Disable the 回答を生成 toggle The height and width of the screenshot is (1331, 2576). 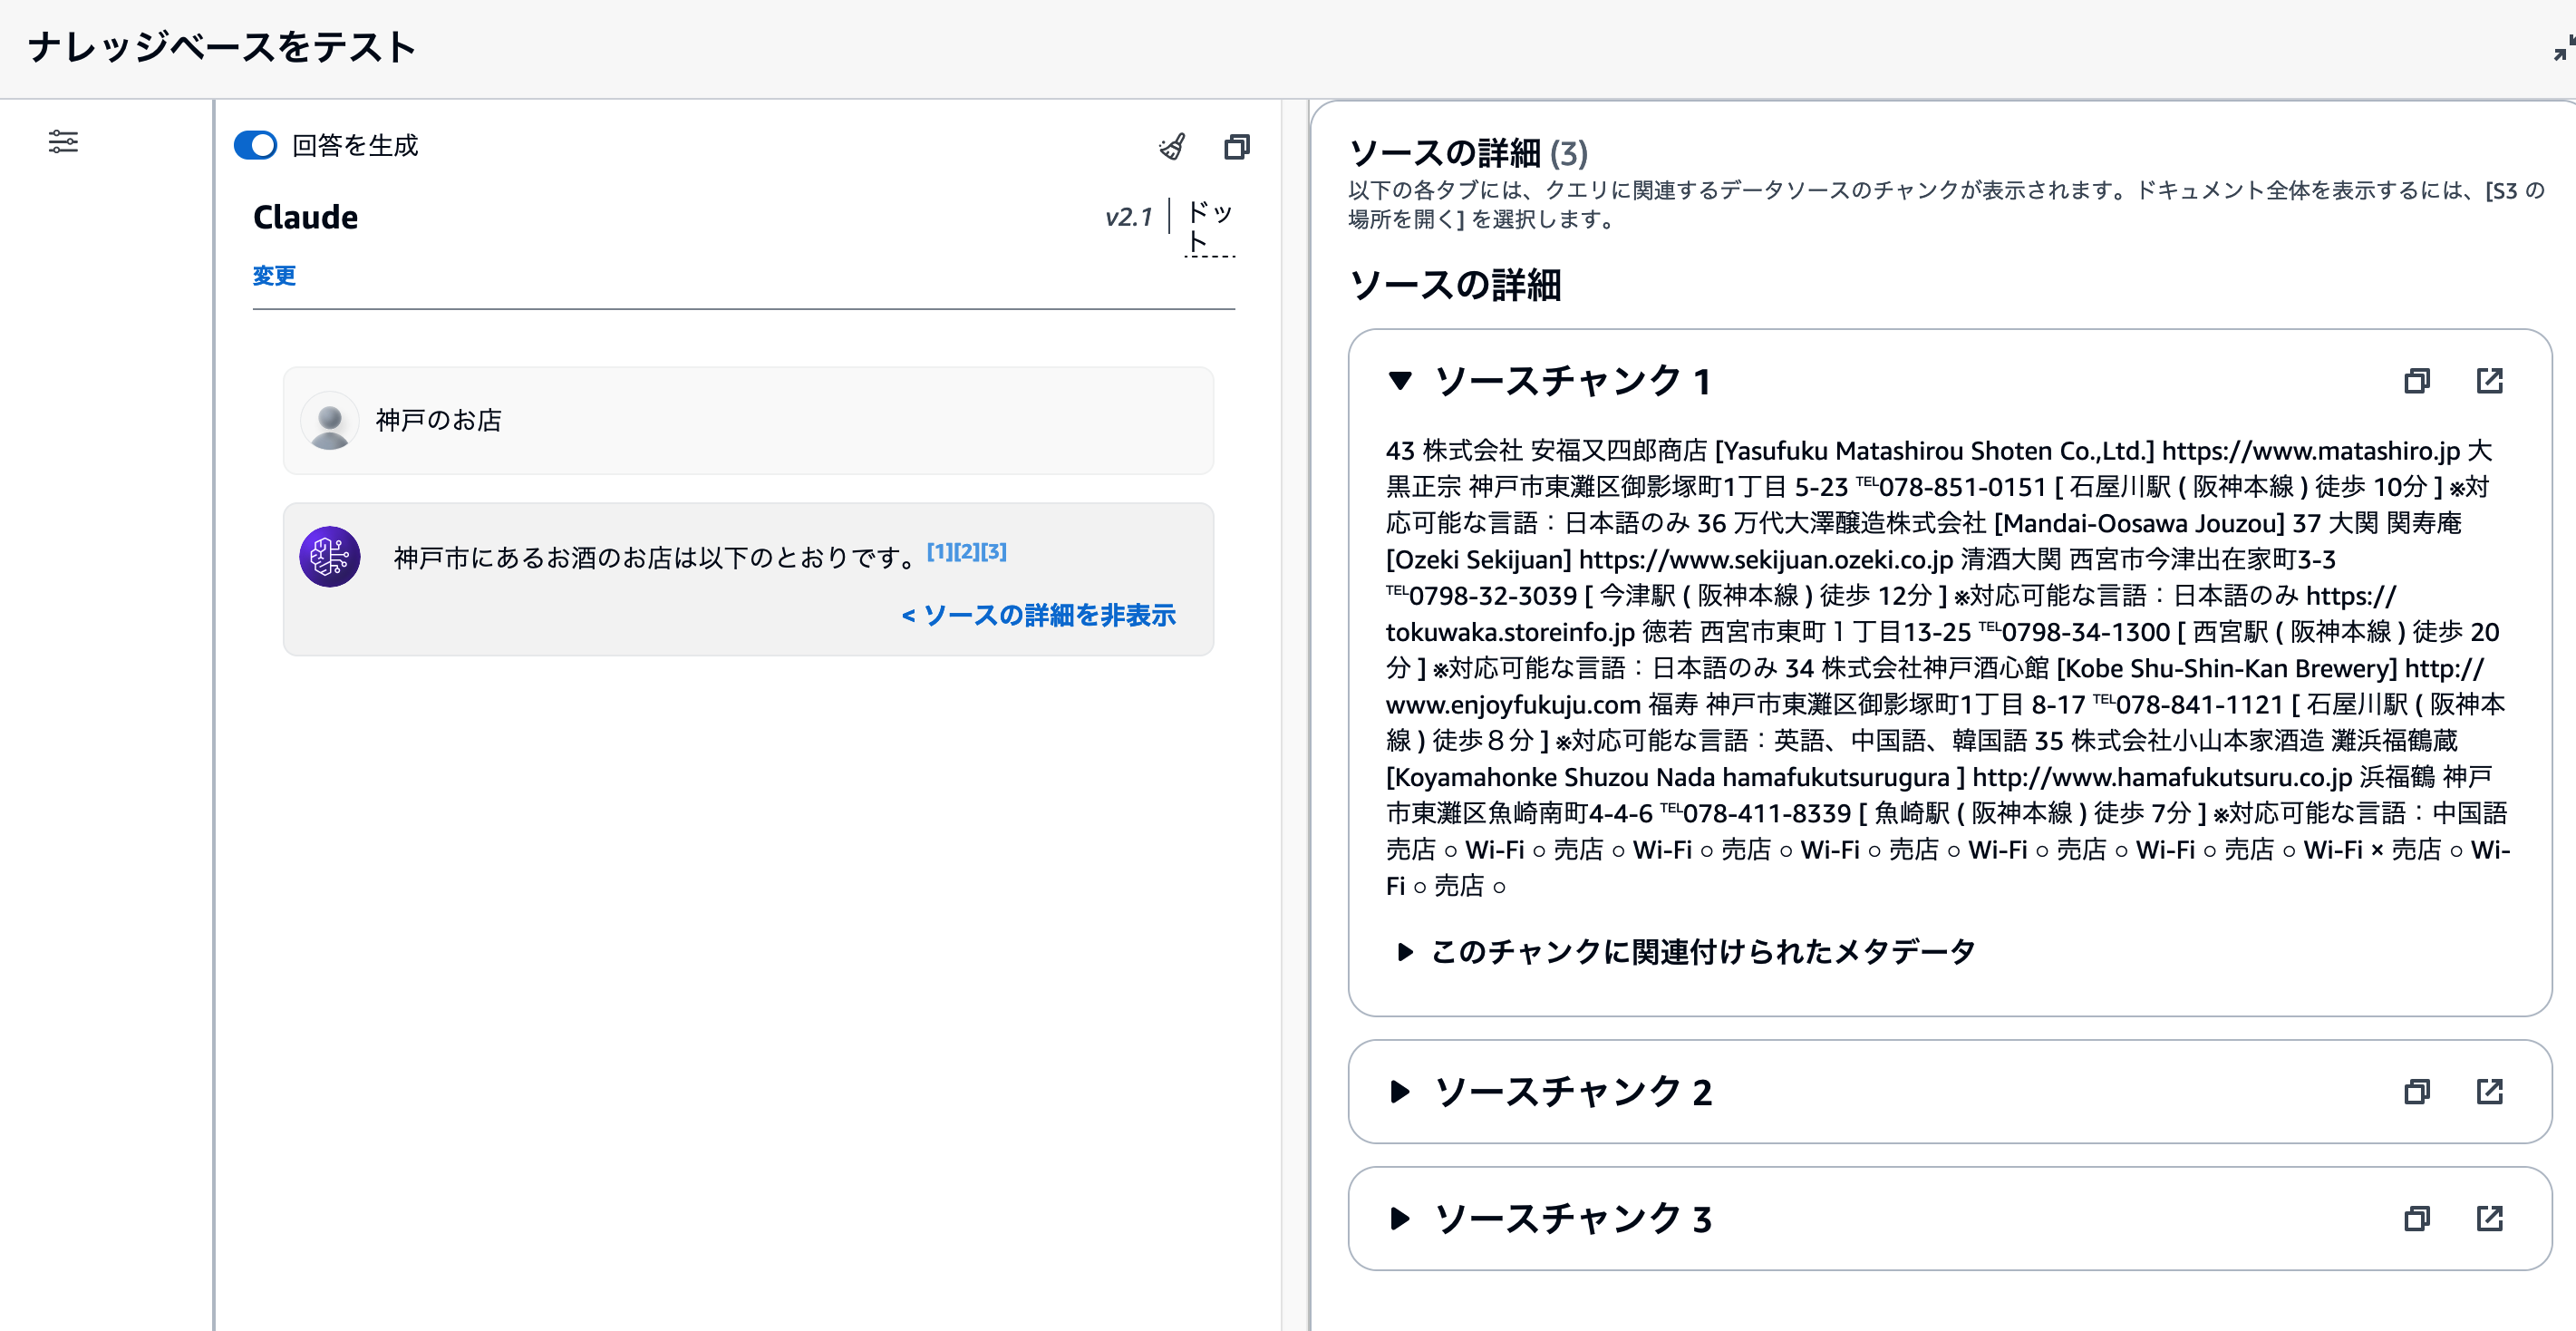pyautogui.click(x=256, y=145)
